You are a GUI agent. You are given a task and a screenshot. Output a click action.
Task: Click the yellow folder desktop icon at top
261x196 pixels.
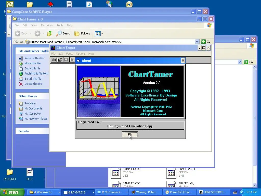[30, 4]
